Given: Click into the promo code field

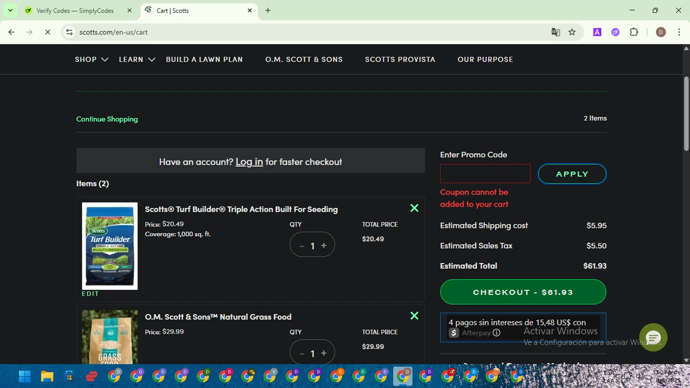Looking at the screenshot, I should click(x=485, y=174).
